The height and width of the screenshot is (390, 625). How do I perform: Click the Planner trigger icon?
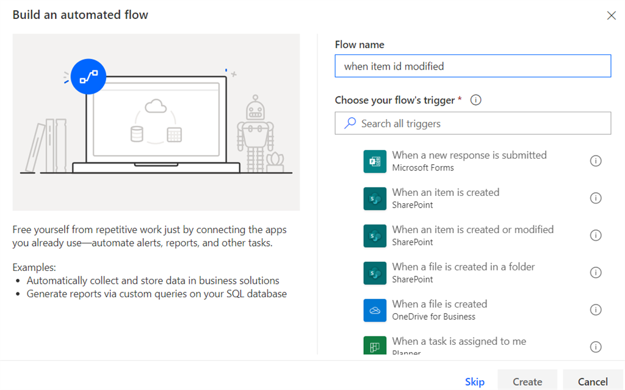(x=375, y=346)
